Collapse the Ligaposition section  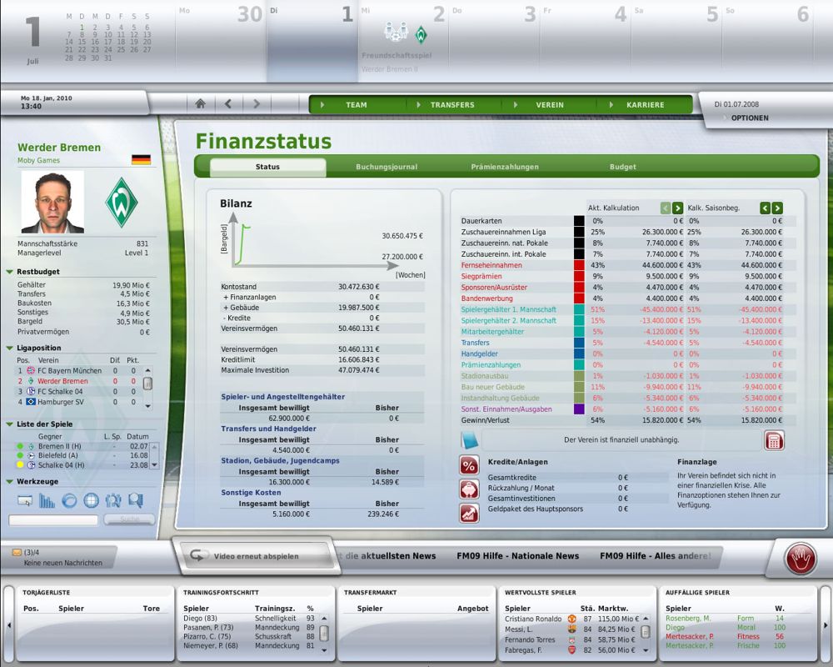tap(10, 348)
